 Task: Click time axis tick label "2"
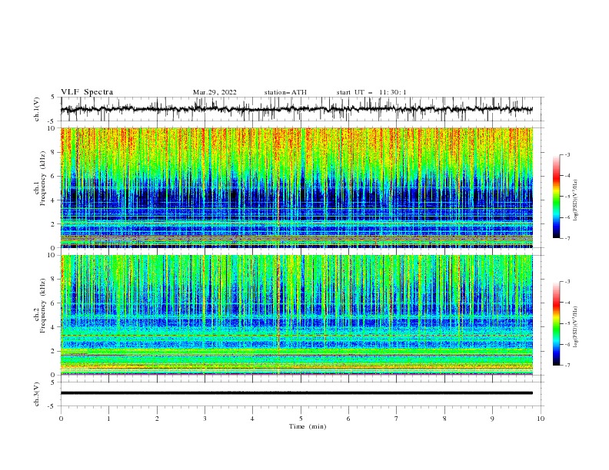157,419
